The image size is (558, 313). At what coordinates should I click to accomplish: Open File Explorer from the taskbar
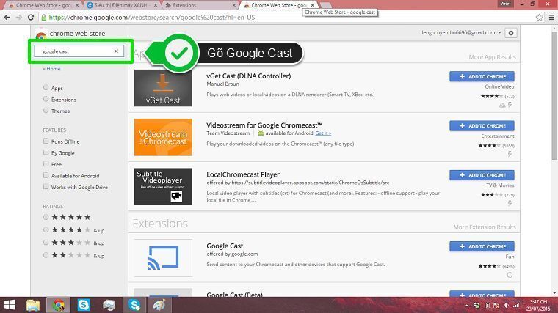point(33,305)
